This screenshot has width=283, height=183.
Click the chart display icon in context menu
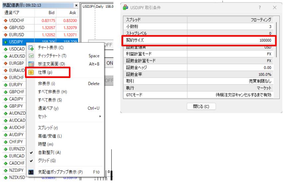pyautogui.click(x=31, y=48)
